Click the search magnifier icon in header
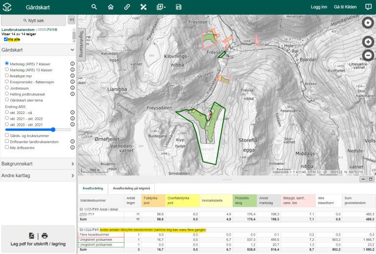Screen dimensions: 376x254 pos(94,7)
